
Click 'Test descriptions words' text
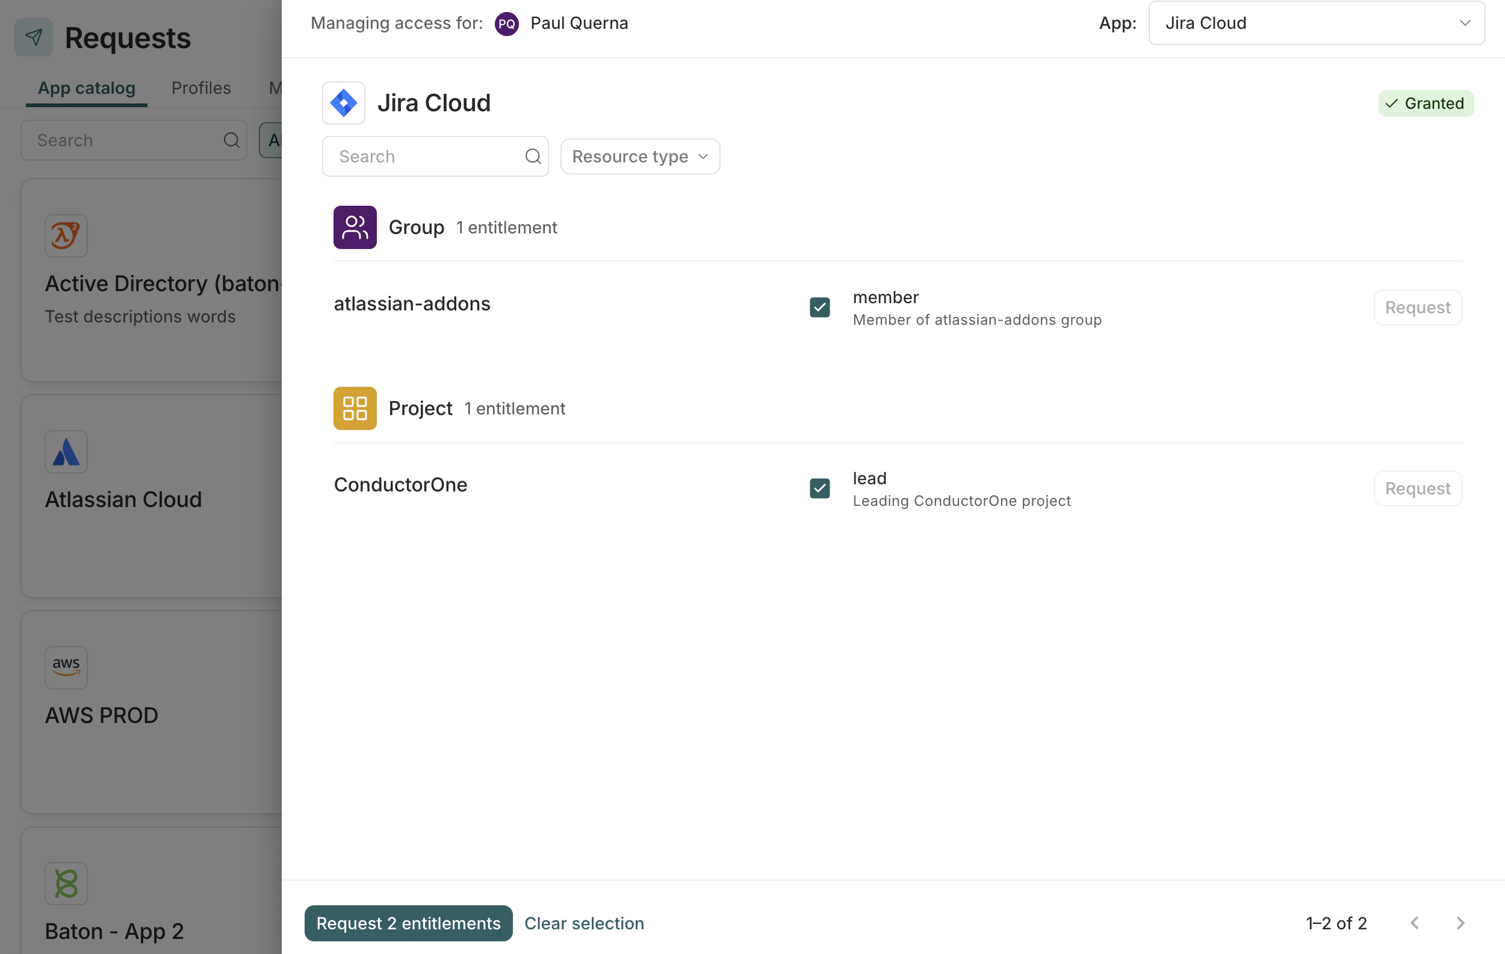point(141,316)
